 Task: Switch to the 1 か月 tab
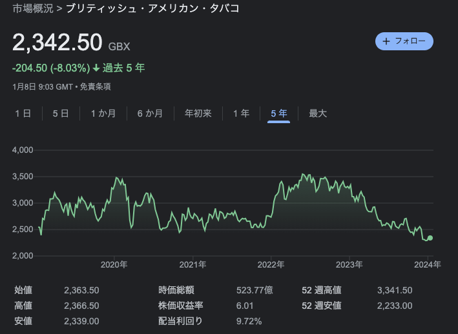(103, 113)
